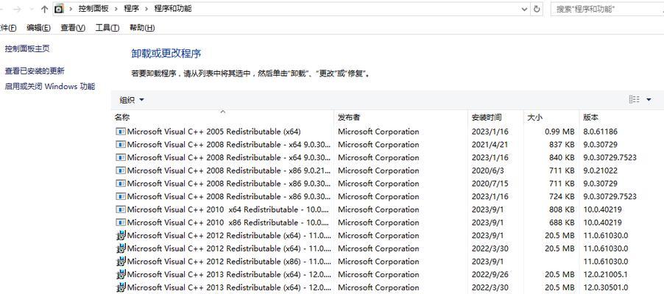This screenshot has width=664, height=294.
Task: Click the Up arrow navigation button
Action: (44, 9)
